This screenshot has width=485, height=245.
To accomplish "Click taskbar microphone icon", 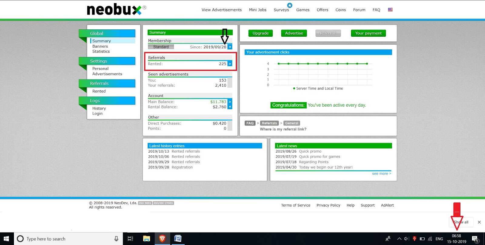I will coord(116,239).
